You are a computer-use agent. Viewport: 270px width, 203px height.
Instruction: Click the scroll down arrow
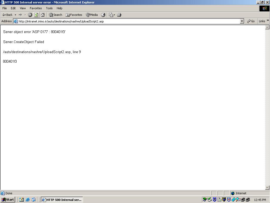267,187
